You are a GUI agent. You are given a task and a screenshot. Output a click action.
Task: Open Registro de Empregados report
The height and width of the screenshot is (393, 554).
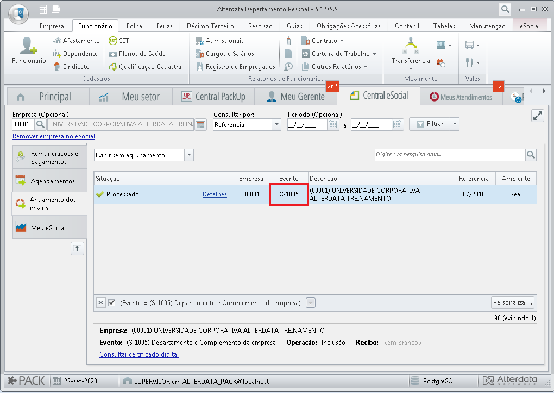[x=235, y=66]
